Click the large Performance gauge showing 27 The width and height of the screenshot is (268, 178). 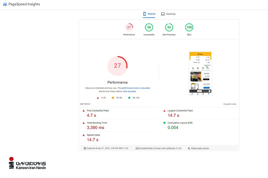pos(117,66)
